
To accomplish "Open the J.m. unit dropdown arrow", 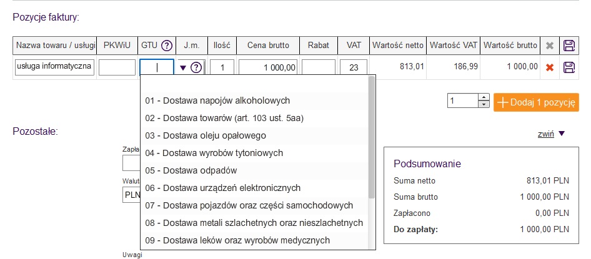I will click(183, 67).
